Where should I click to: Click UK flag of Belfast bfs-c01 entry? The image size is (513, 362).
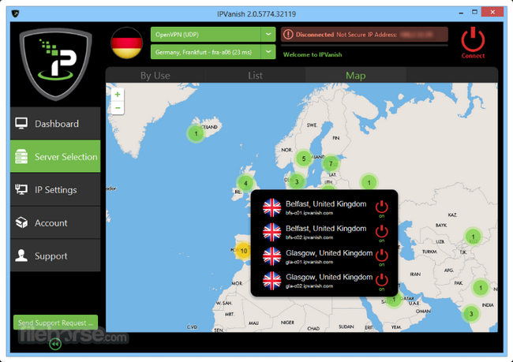pos(271,207)
